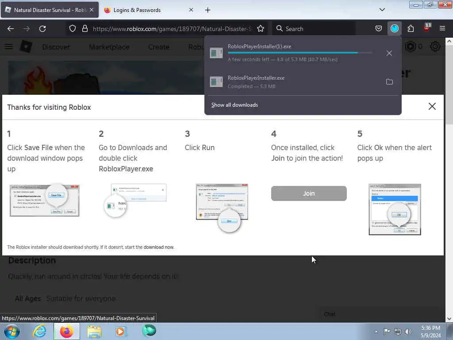This screenshot has height=340, width=453.
Task: Close the Natural Disaster Survival tab
Action: coord(92,10)
